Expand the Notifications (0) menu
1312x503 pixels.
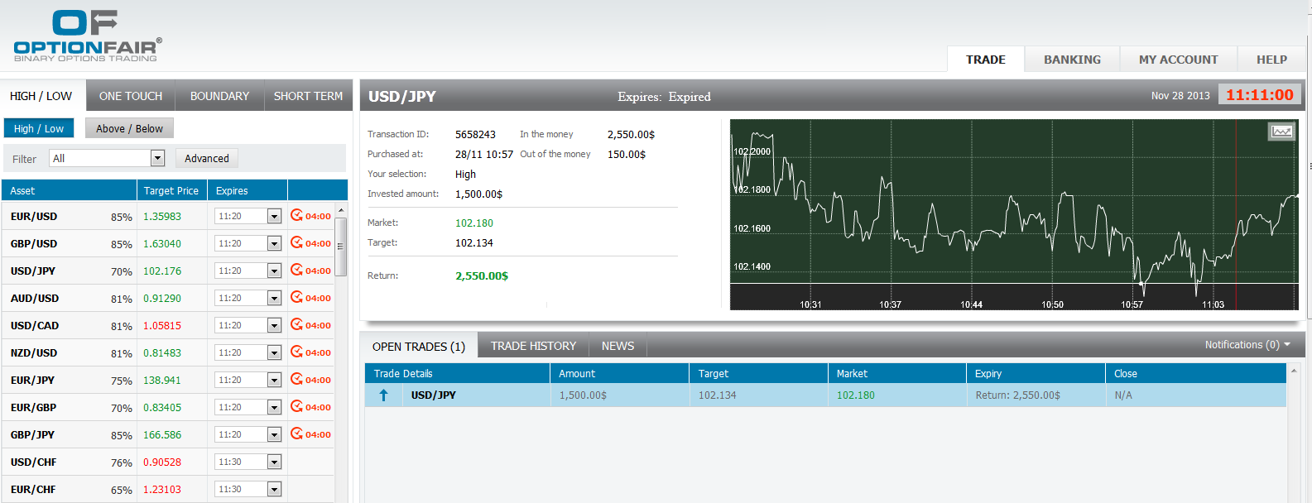pyautogui.click(x=1247, y=345)
